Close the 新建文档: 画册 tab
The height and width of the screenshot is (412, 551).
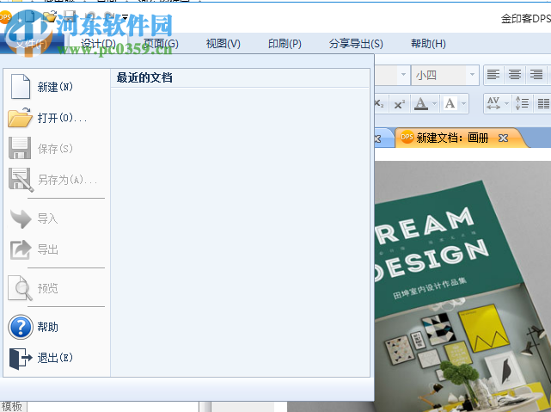point(503,138)
